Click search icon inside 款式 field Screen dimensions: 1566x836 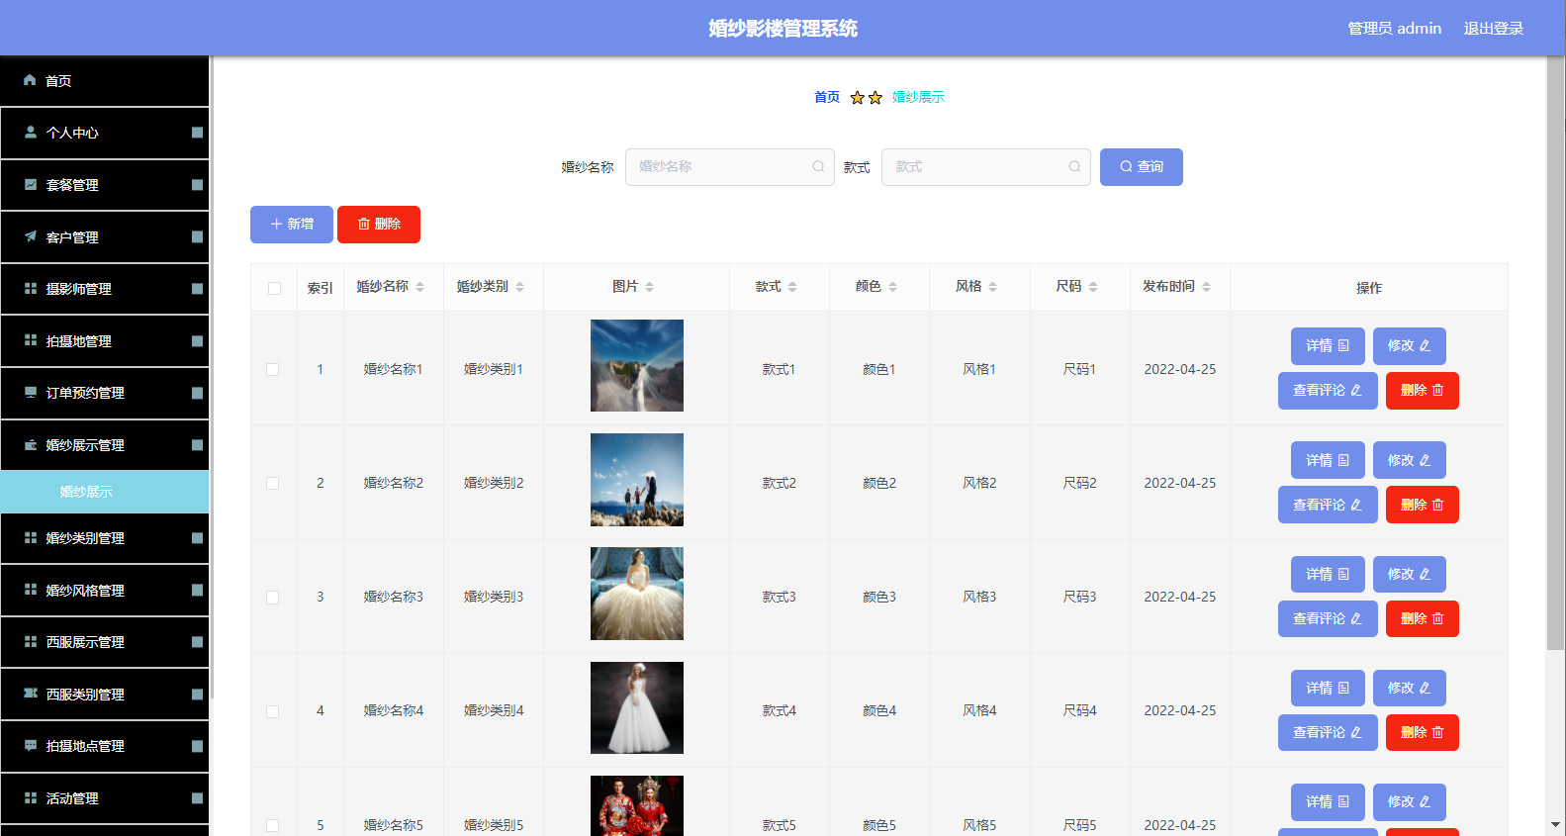tap(1074, 166)
